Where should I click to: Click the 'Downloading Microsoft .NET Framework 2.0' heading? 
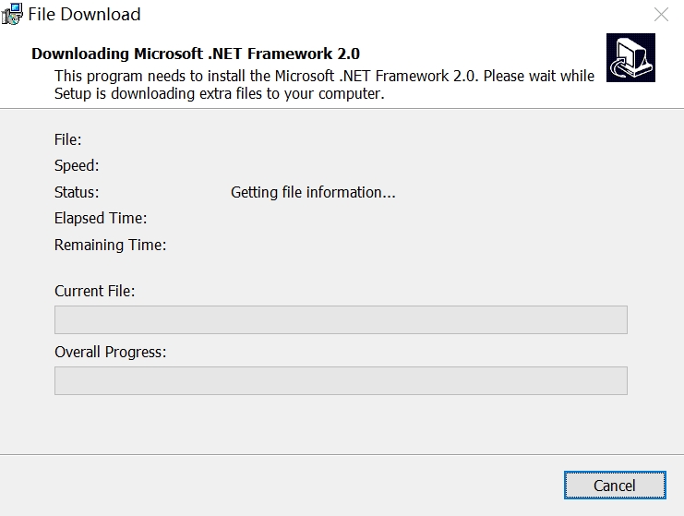point(196,54)
